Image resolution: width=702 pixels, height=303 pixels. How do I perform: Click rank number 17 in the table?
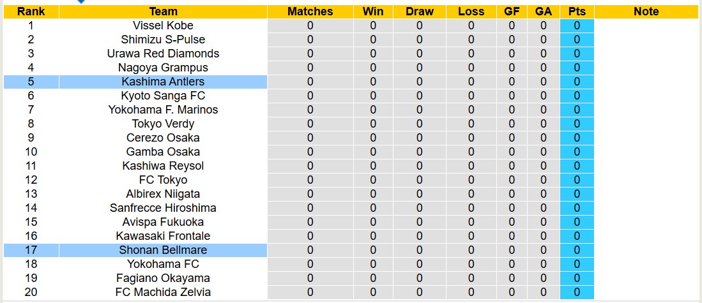31,250
